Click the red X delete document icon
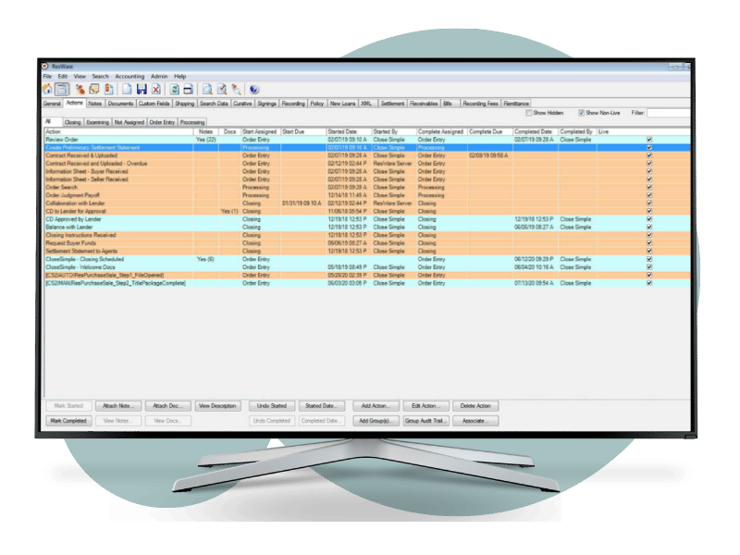 (x=156, y=89)
